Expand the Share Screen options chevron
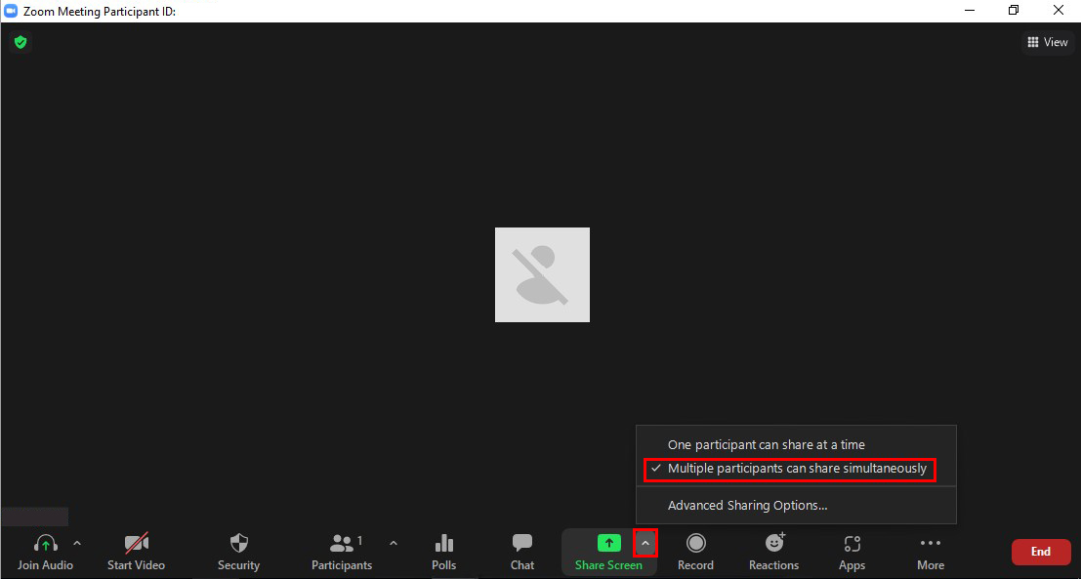The width and height of the screenshot is (1081, 579). pos(645,543)
